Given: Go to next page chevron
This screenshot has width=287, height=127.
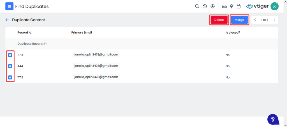Looking at the screenshot, I should point(275,20).
